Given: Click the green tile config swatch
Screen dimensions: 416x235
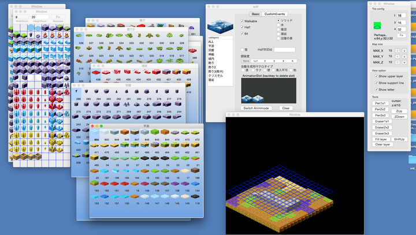Looking at the screenshot, I should click(x=377, y=26).
